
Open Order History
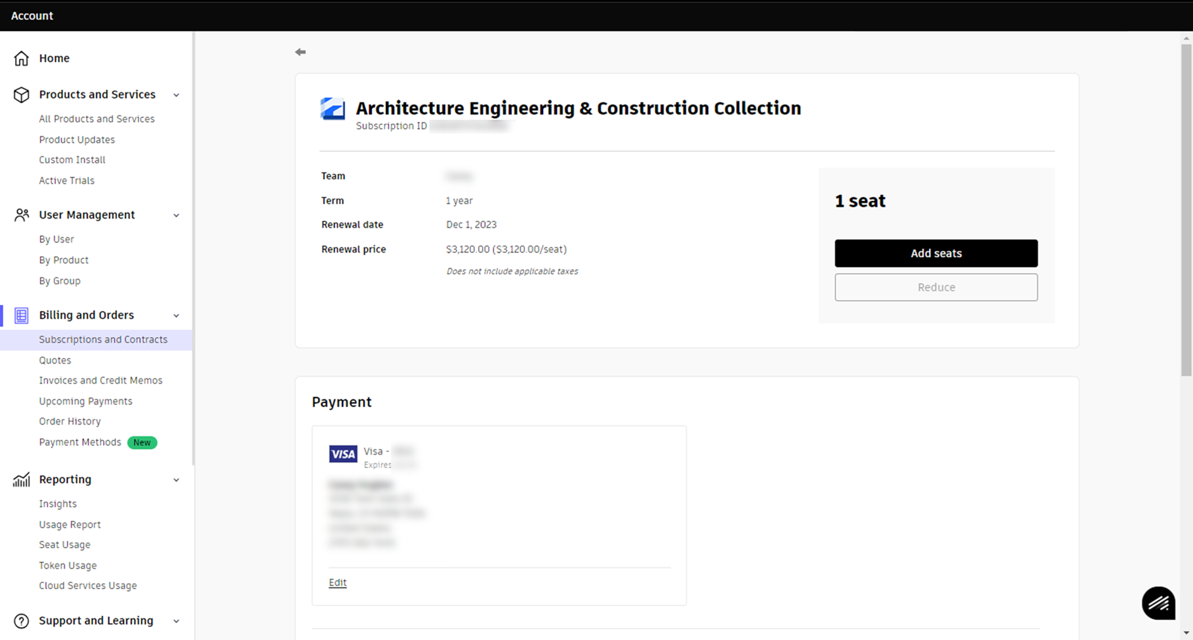tap(70, 421)
